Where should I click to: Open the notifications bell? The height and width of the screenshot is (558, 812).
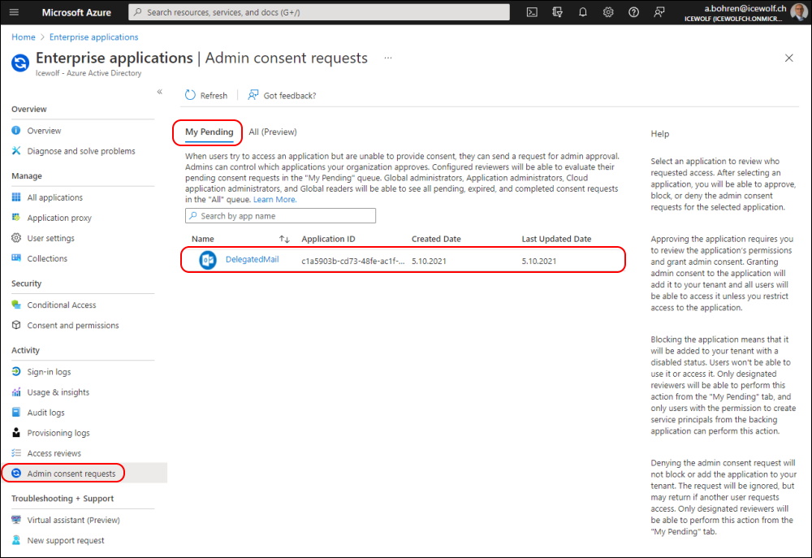[x=582, y=12]
